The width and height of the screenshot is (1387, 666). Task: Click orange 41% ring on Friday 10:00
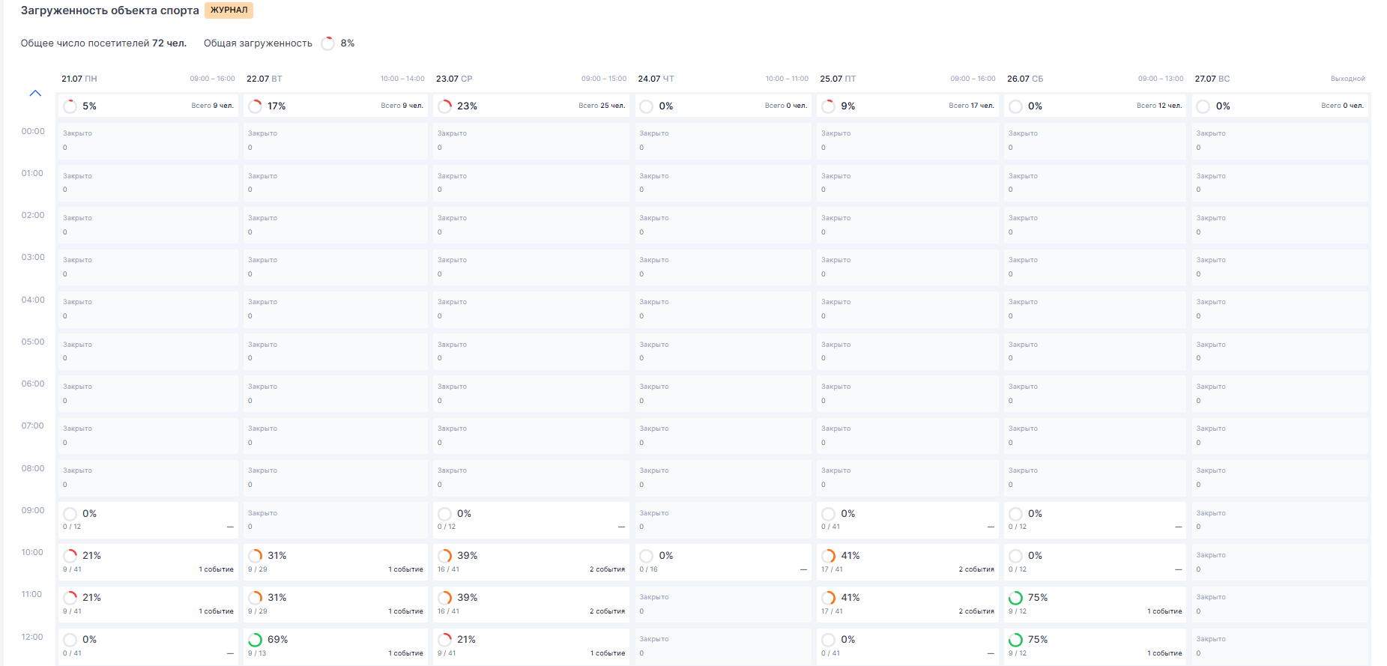pyautogui.click(x=829, y=556)
